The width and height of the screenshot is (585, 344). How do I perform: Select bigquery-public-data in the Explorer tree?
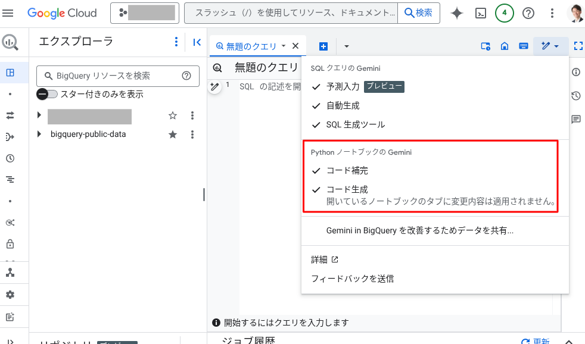(88, 134)
